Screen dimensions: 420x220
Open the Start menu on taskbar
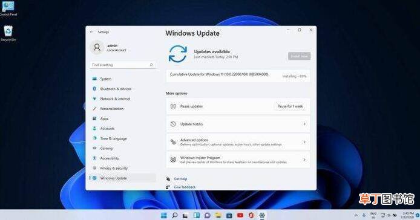tap(163, 215)
